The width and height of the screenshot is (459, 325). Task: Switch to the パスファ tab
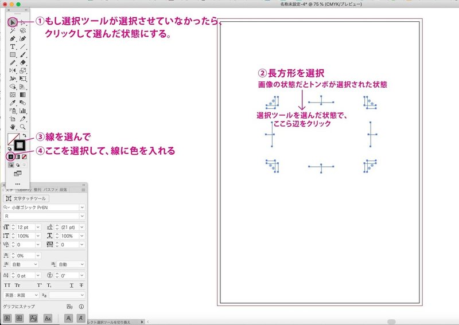pos(50,190)
